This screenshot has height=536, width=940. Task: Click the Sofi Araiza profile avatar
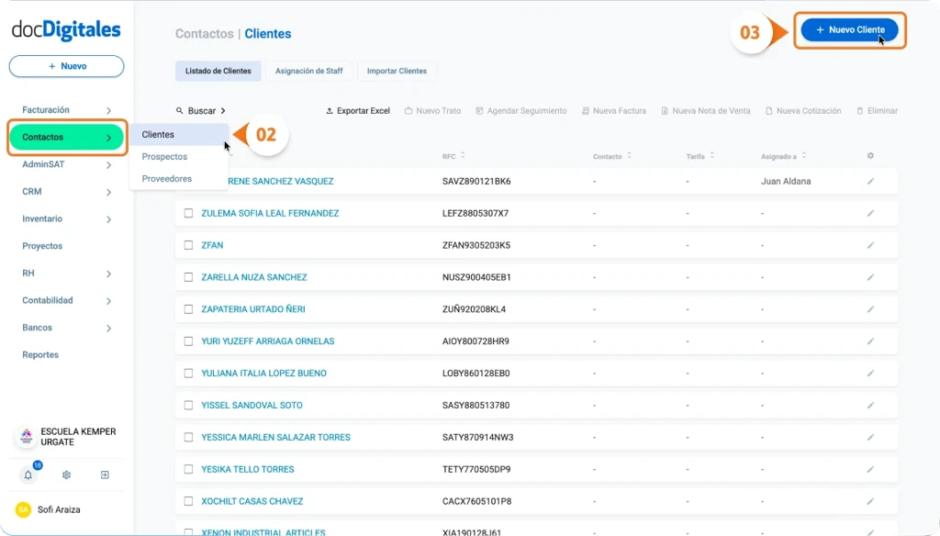point(25,509)
